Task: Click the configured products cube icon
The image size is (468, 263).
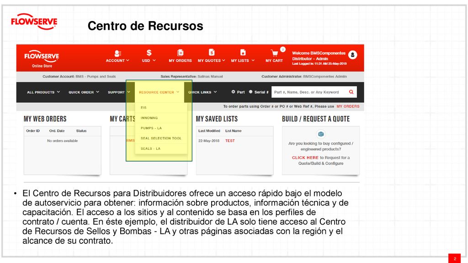Action: click(321, 134)
